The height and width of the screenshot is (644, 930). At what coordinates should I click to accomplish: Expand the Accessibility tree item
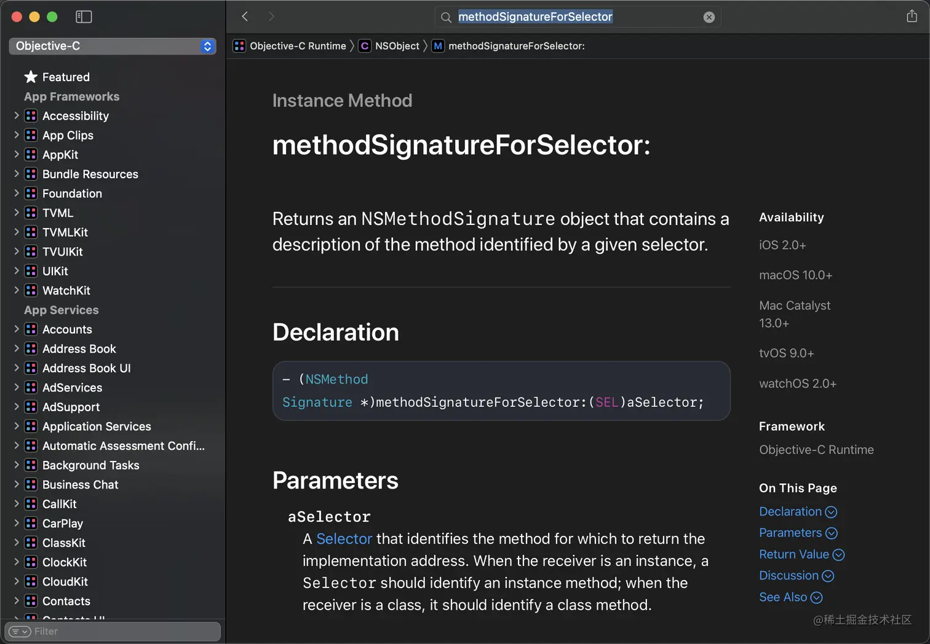pos(17,116)
